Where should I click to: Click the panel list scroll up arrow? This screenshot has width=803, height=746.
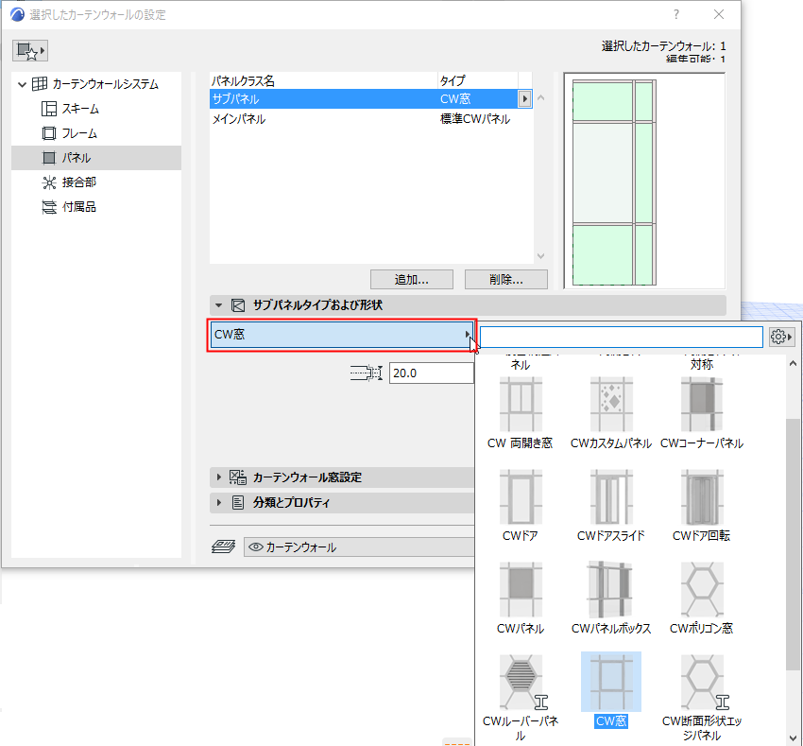pos(540,98)
